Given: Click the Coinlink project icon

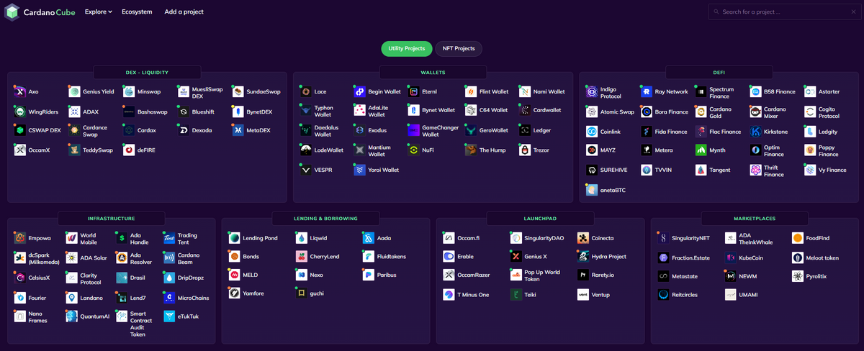Looking at the screenshot, I should point(591,131).
